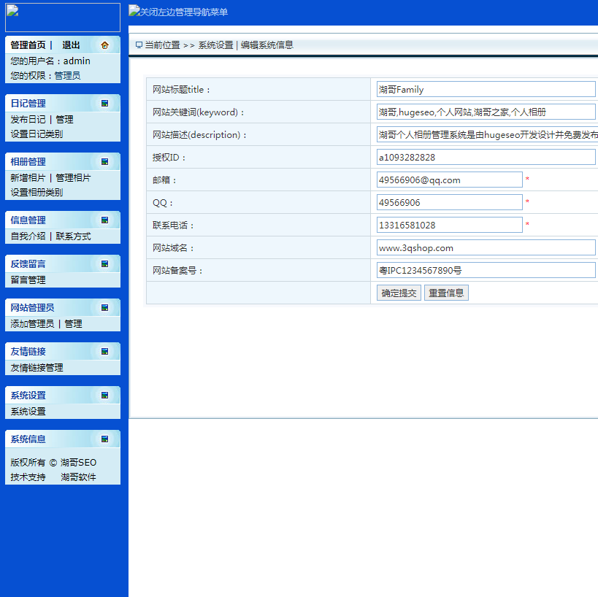
Task: Open the 系统设置 sub-link
Action: coord(28,412)
